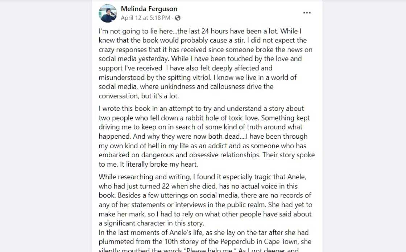Click the globe public-privacy icon

tap(178, 18)
